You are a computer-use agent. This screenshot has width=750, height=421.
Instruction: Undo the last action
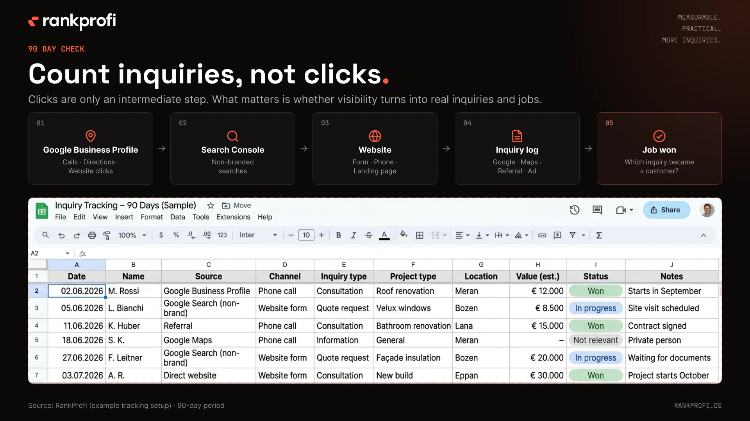pyautogui.click(x=61, y=235)
